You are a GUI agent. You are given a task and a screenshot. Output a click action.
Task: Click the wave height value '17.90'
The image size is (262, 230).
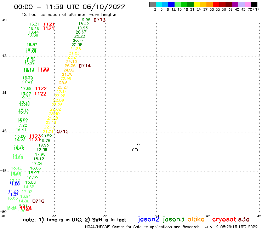40,154
